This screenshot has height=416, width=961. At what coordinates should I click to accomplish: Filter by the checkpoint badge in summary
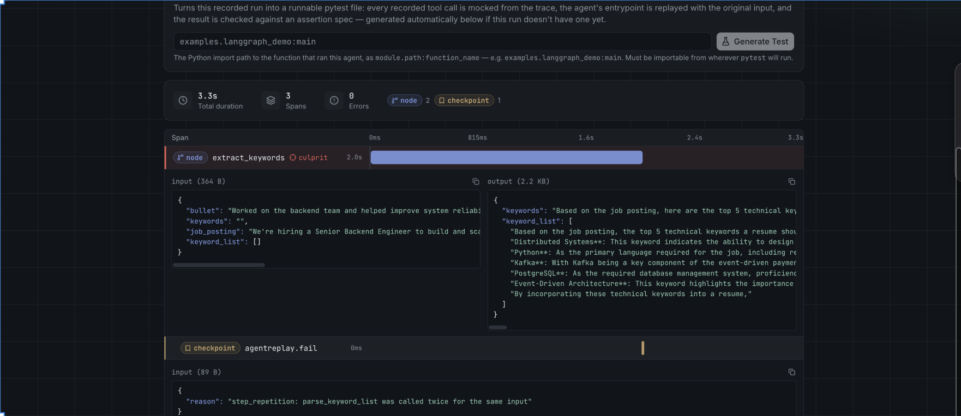pyautogui.click(x=464, y=100)
